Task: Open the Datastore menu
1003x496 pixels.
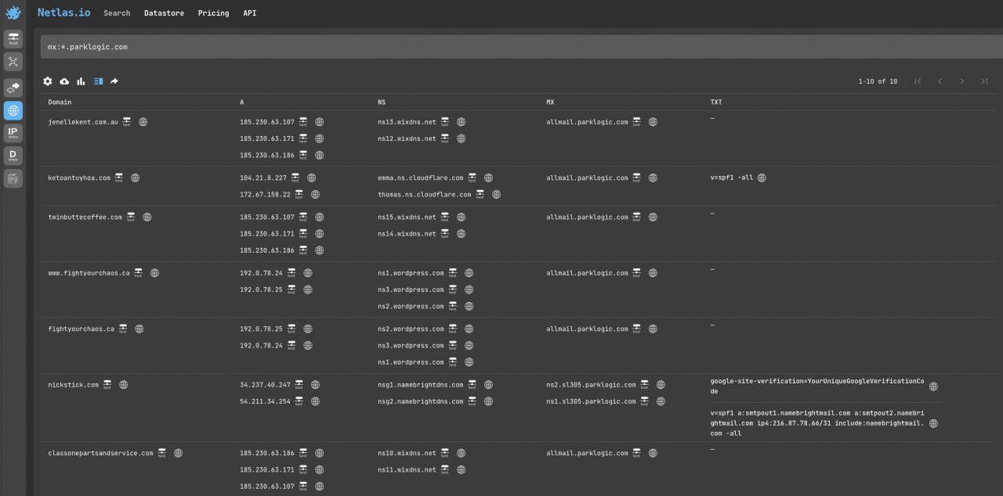Action: [164, 13]
